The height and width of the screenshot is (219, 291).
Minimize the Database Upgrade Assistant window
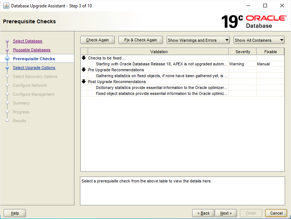(248, 6)
